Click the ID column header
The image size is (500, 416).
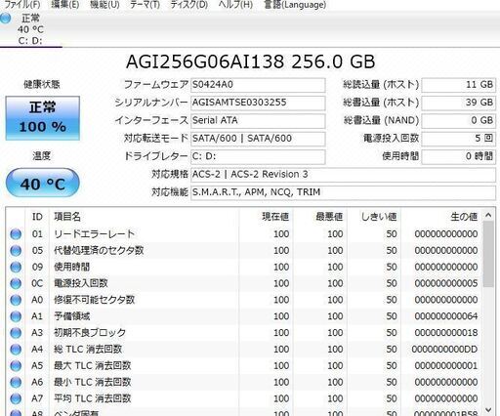click(x=37, y=217)
